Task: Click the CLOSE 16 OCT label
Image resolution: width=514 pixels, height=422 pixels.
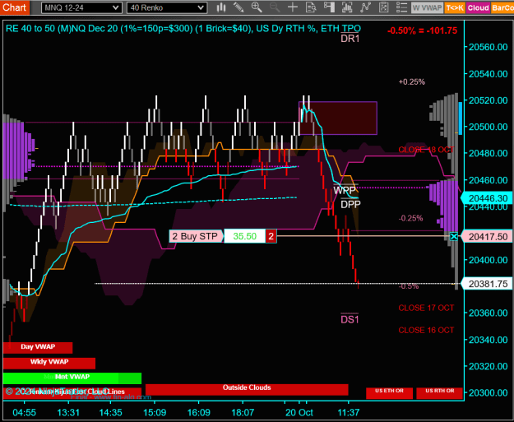Action: pos(426,330)
